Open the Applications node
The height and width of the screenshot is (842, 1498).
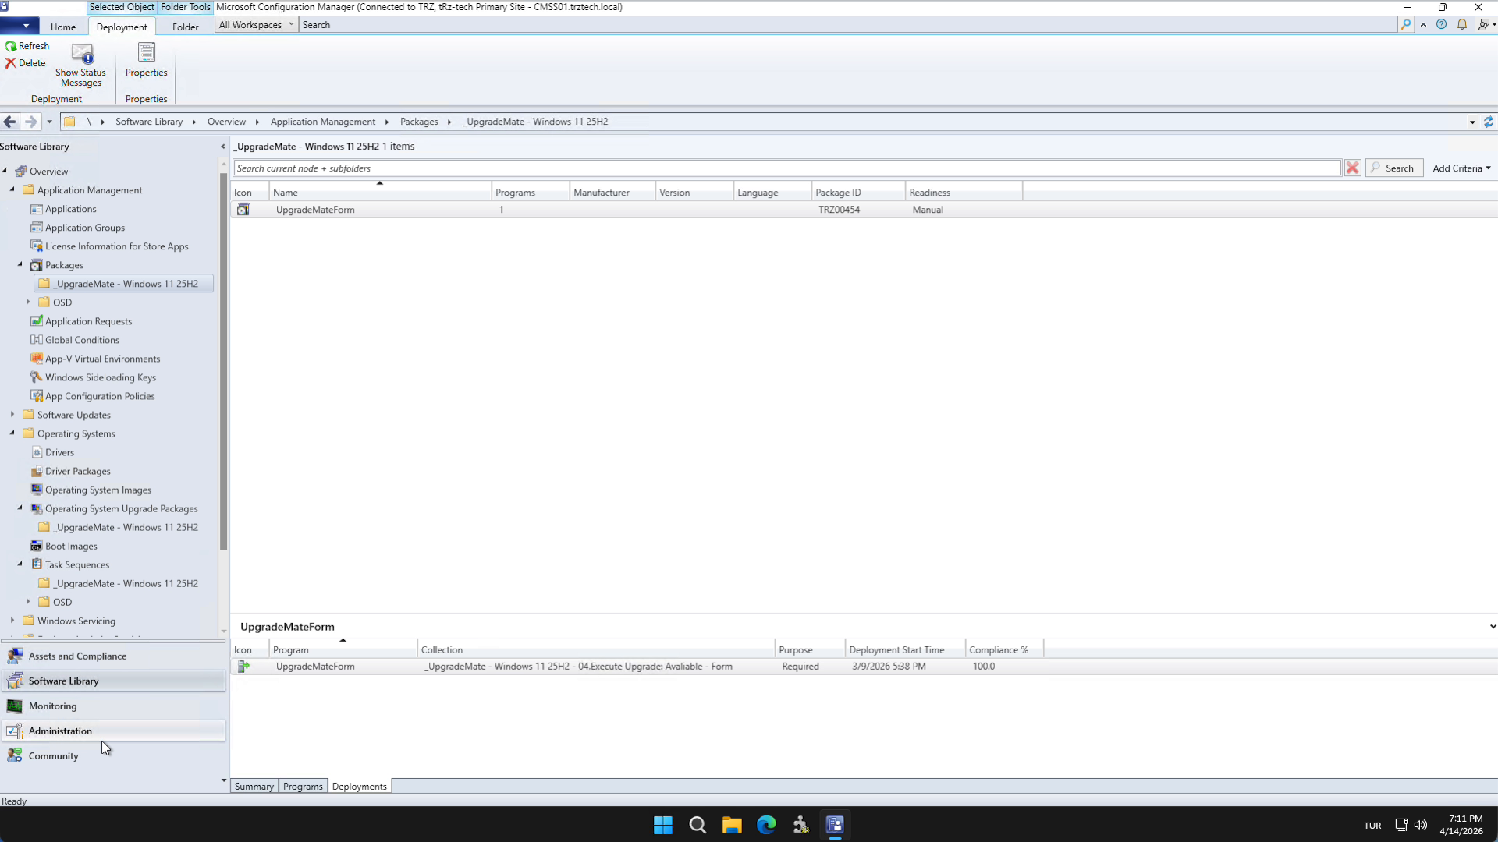(71, 209)
